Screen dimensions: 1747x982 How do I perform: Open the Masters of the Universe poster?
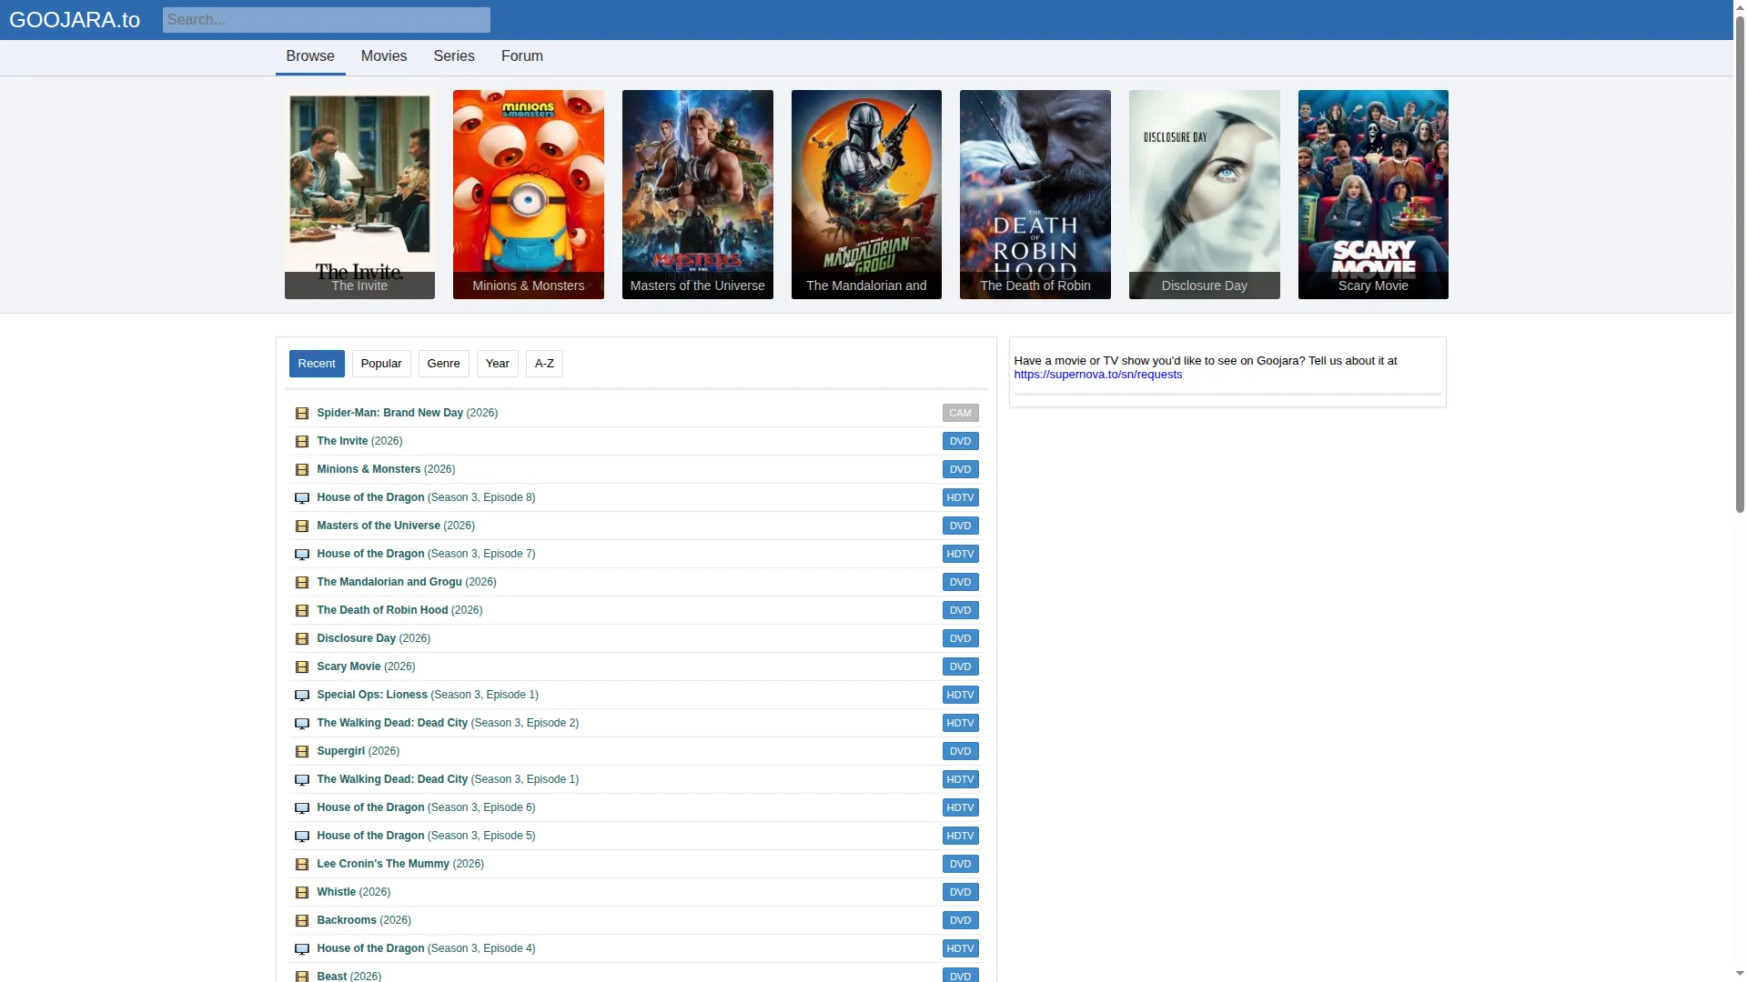[x=698, y=195]
